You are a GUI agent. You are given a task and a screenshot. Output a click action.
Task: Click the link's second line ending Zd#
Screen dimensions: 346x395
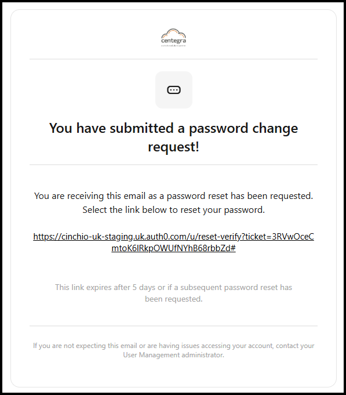pyautogui.click(x=174, y=248)
